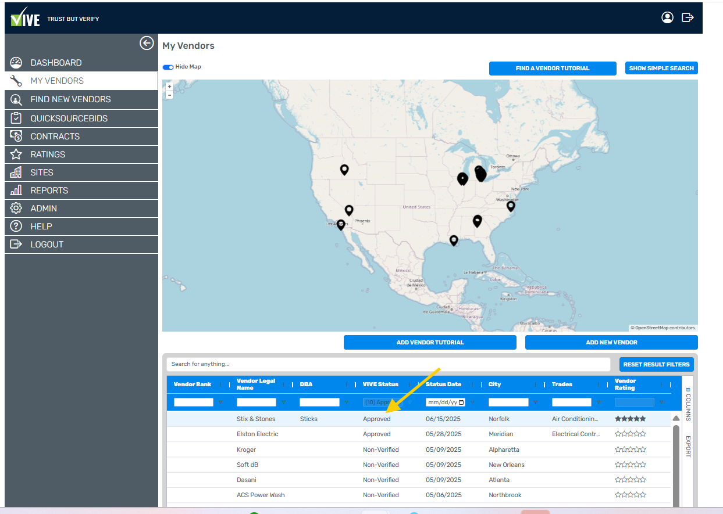Viewport: 723px width, 514px height.
Task: Click the Add New Vendor button
Action: click(x=611, y=343)
